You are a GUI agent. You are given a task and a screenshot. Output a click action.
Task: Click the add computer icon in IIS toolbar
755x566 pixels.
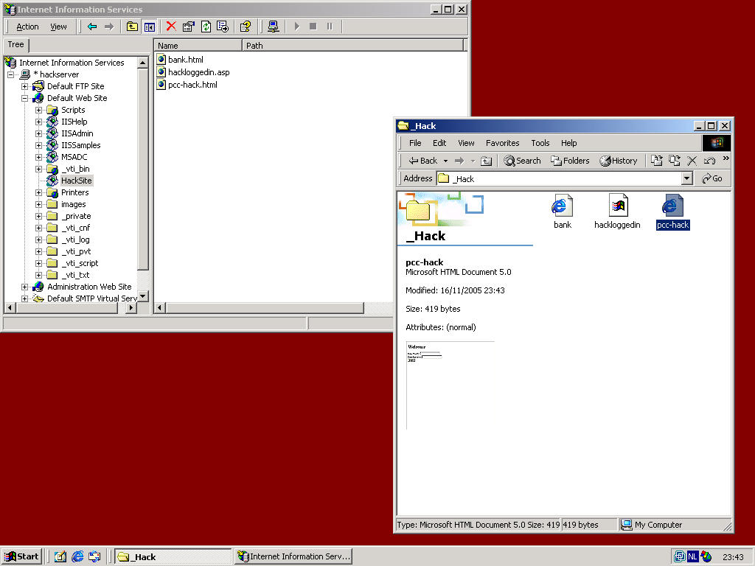(273, 27)
